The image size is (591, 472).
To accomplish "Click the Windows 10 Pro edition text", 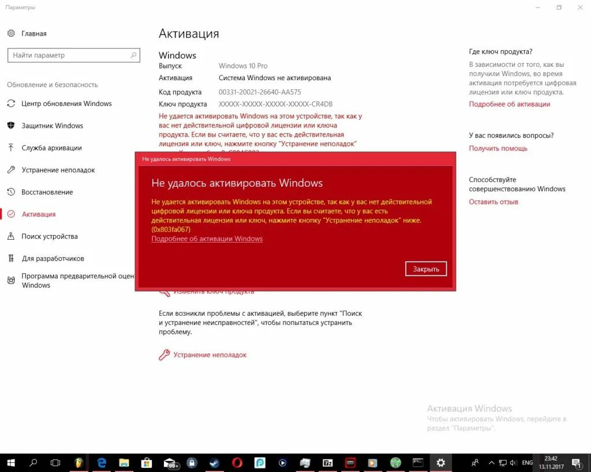I will (243, 66).
